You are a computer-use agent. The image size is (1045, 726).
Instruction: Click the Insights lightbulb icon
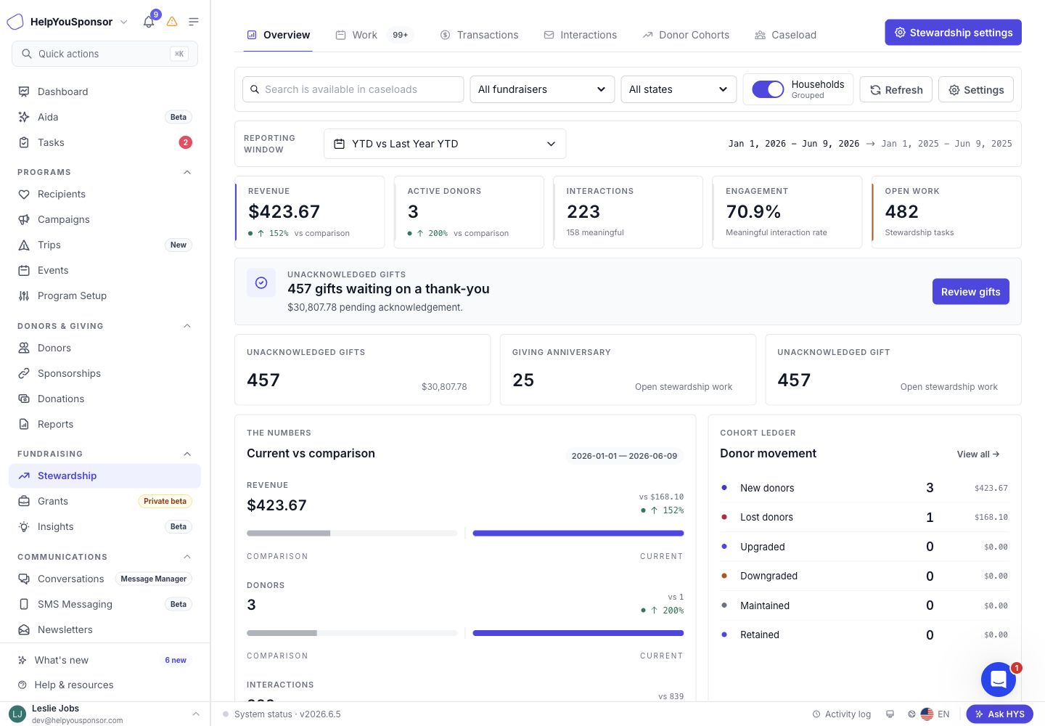24,526
